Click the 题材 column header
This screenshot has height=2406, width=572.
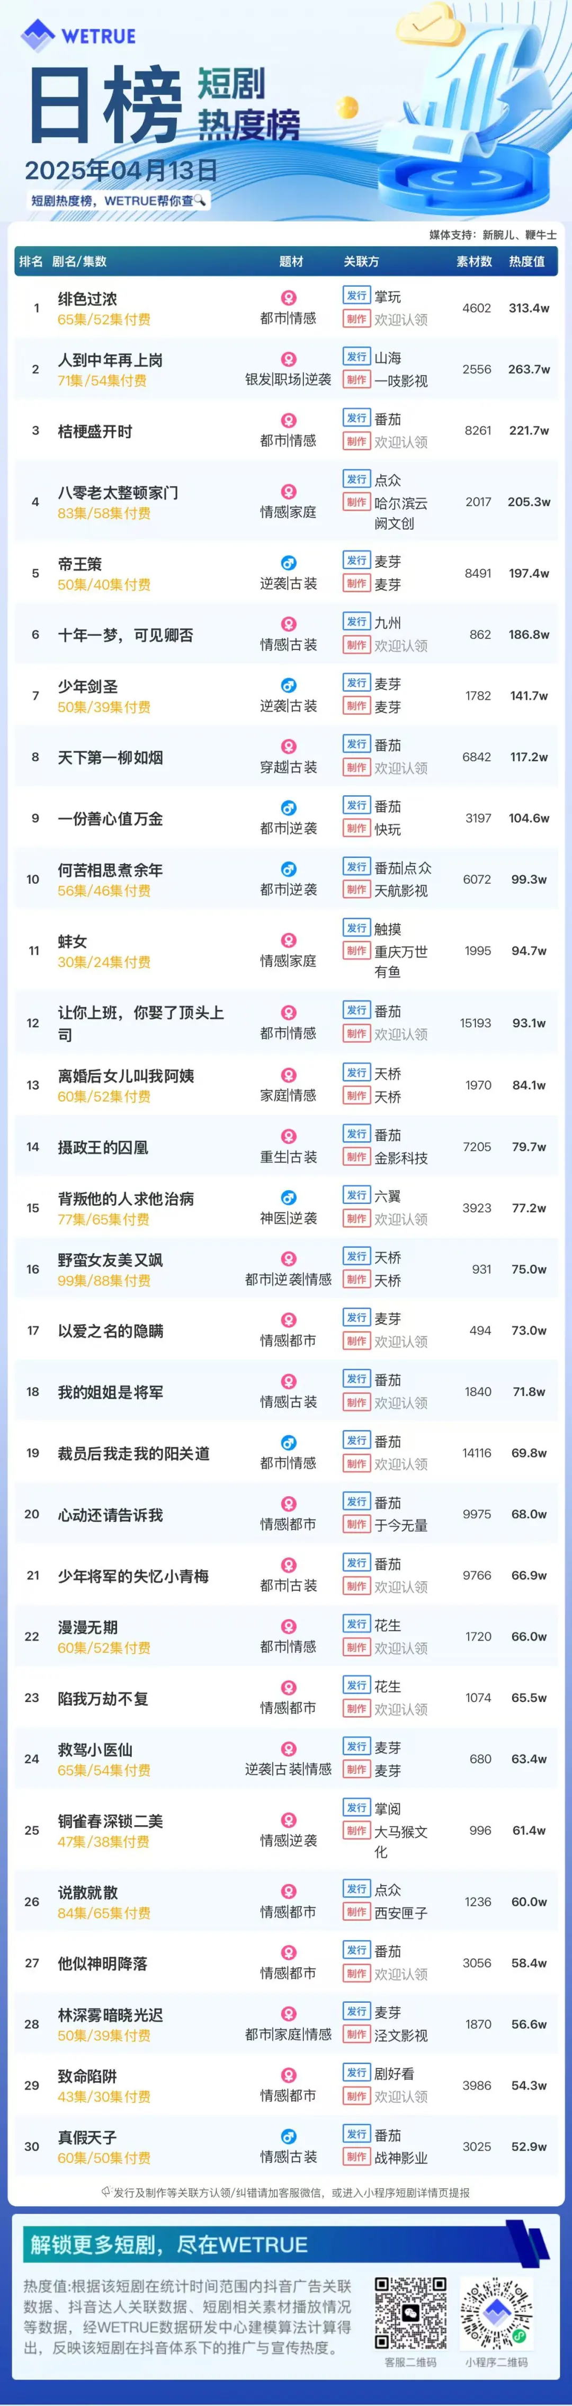tap(291, 262)
